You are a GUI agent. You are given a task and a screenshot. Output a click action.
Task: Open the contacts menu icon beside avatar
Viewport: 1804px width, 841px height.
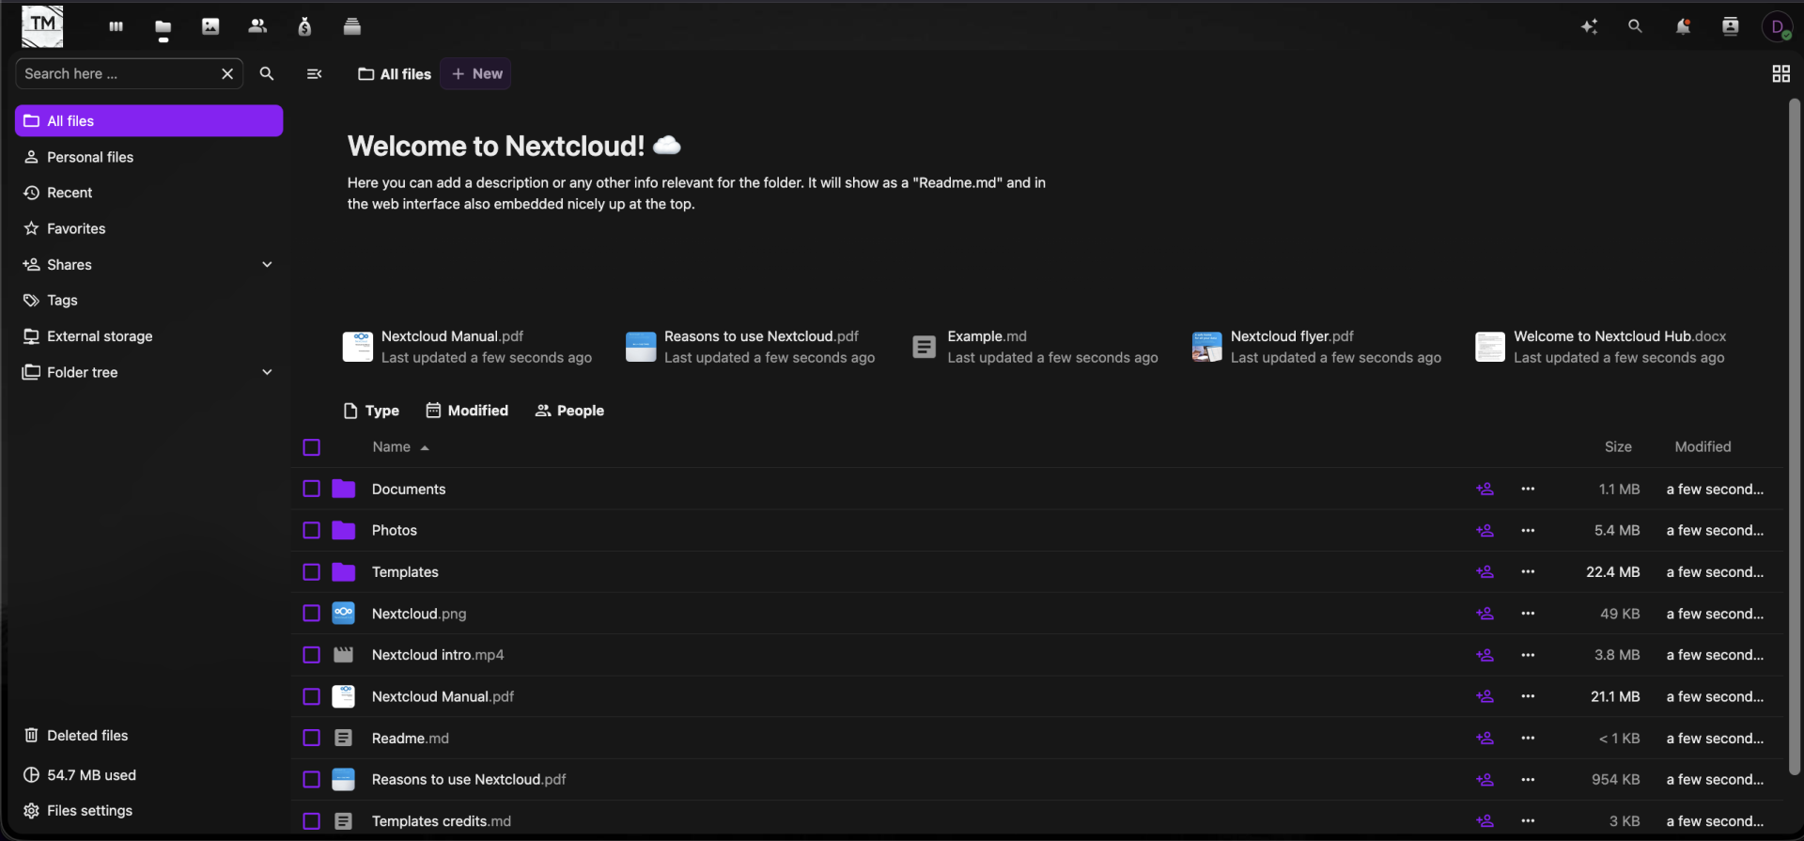click(1730, 26)
